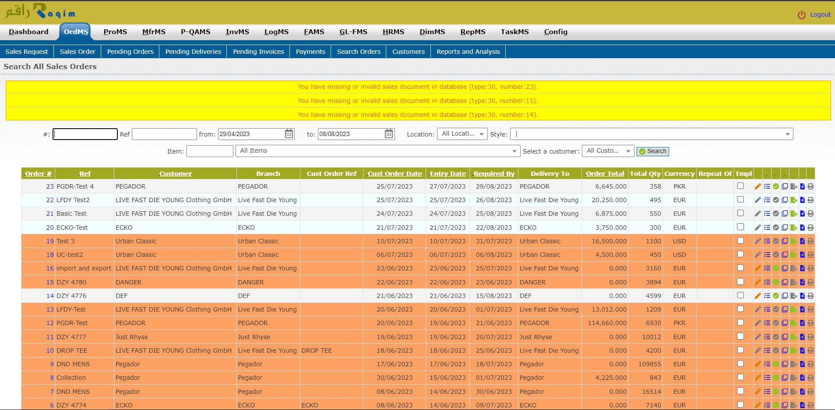Open the 'from' date calendar picker

(x=289, y=134)
